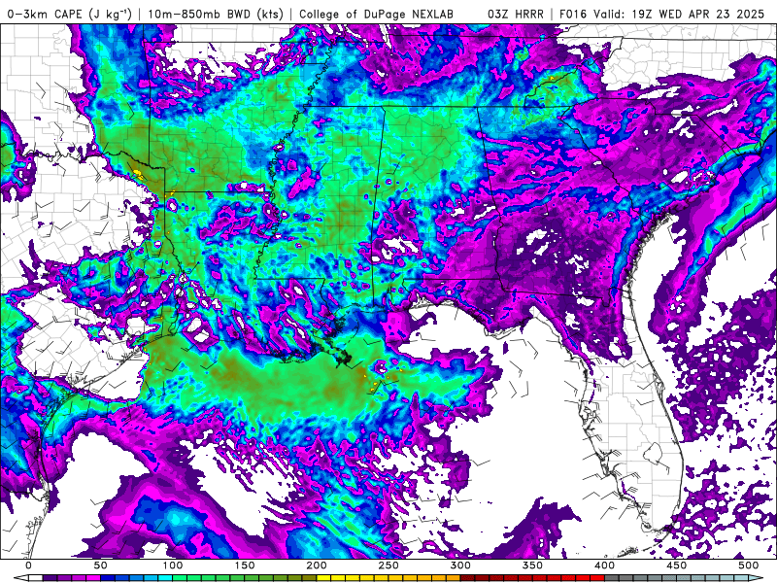Click the '200' label on the color scale
Screen dimensions: 777x583
(x=317, y=565)
